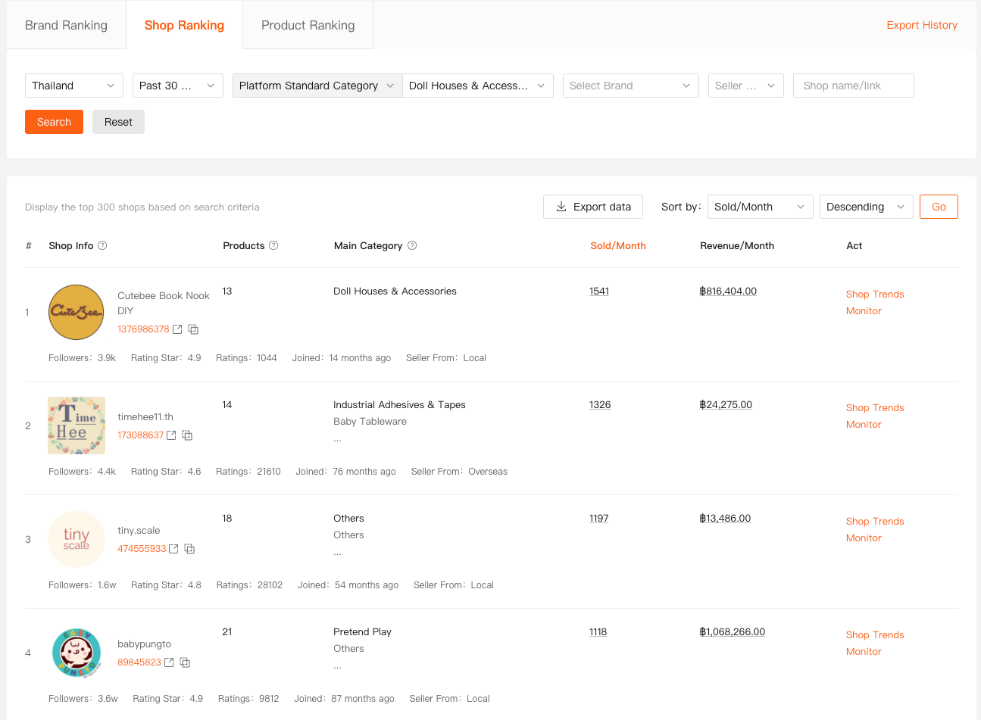Open the Select Brand dropdown
Image resolution: width=981 pixels, height=720 pixels.
(630, 86)
